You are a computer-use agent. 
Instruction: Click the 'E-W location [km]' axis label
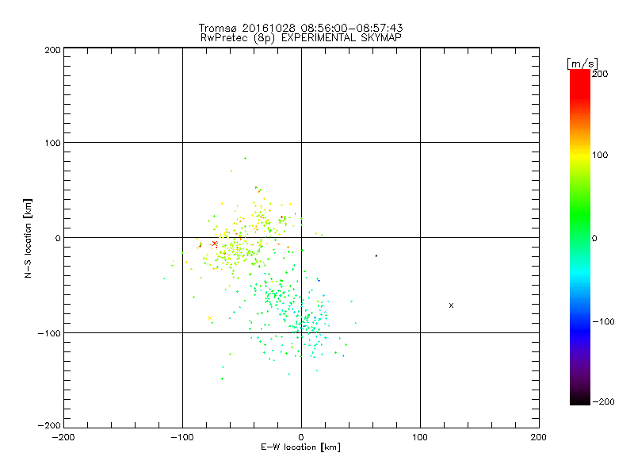(x=300, y=447)
